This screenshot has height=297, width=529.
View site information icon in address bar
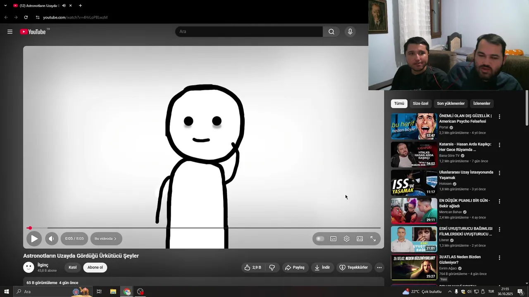[x=38, y=17]
